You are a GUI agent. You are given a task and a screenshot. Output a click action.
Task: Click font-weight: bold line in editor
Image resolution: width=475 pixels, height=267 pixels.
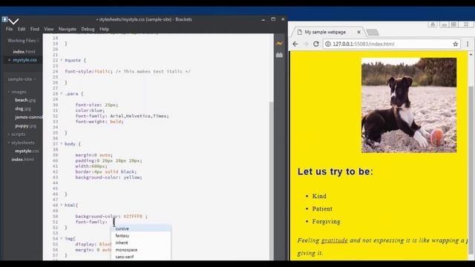click(x=99, y=122)
